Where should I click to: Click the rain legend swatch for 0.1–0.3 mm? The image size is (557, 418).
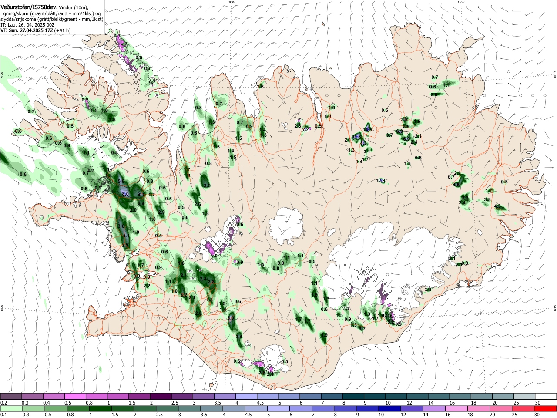pos(11,408)
